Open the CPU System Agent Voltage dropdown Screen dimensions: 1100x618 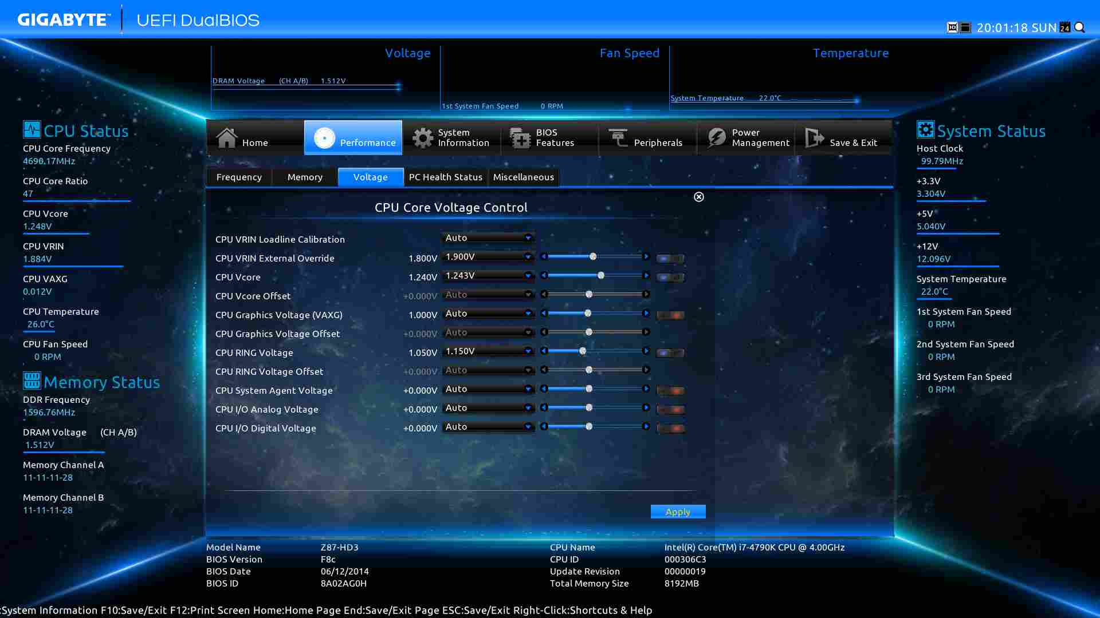tap(488, 389)
